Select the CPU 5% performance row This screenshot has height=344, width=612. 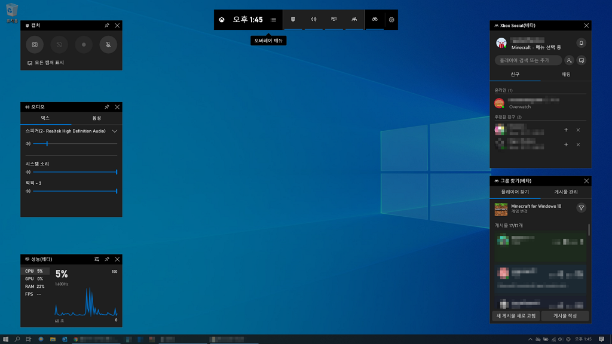pos(35,271)
